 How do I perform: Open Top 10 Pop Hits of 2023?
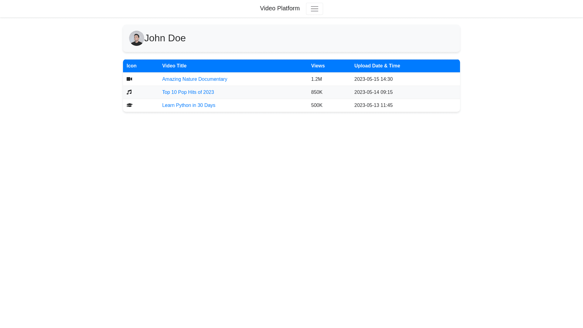click(x=188, y=92)
